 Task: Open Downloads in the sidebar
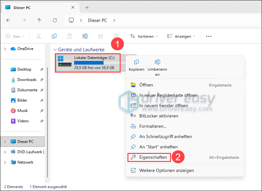(27, 80)
